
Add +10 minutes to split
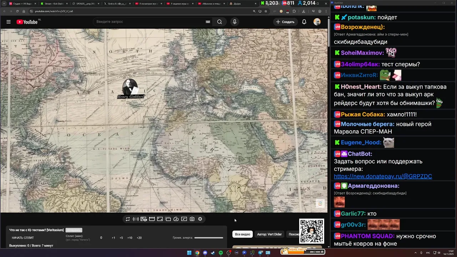point(130,238)
